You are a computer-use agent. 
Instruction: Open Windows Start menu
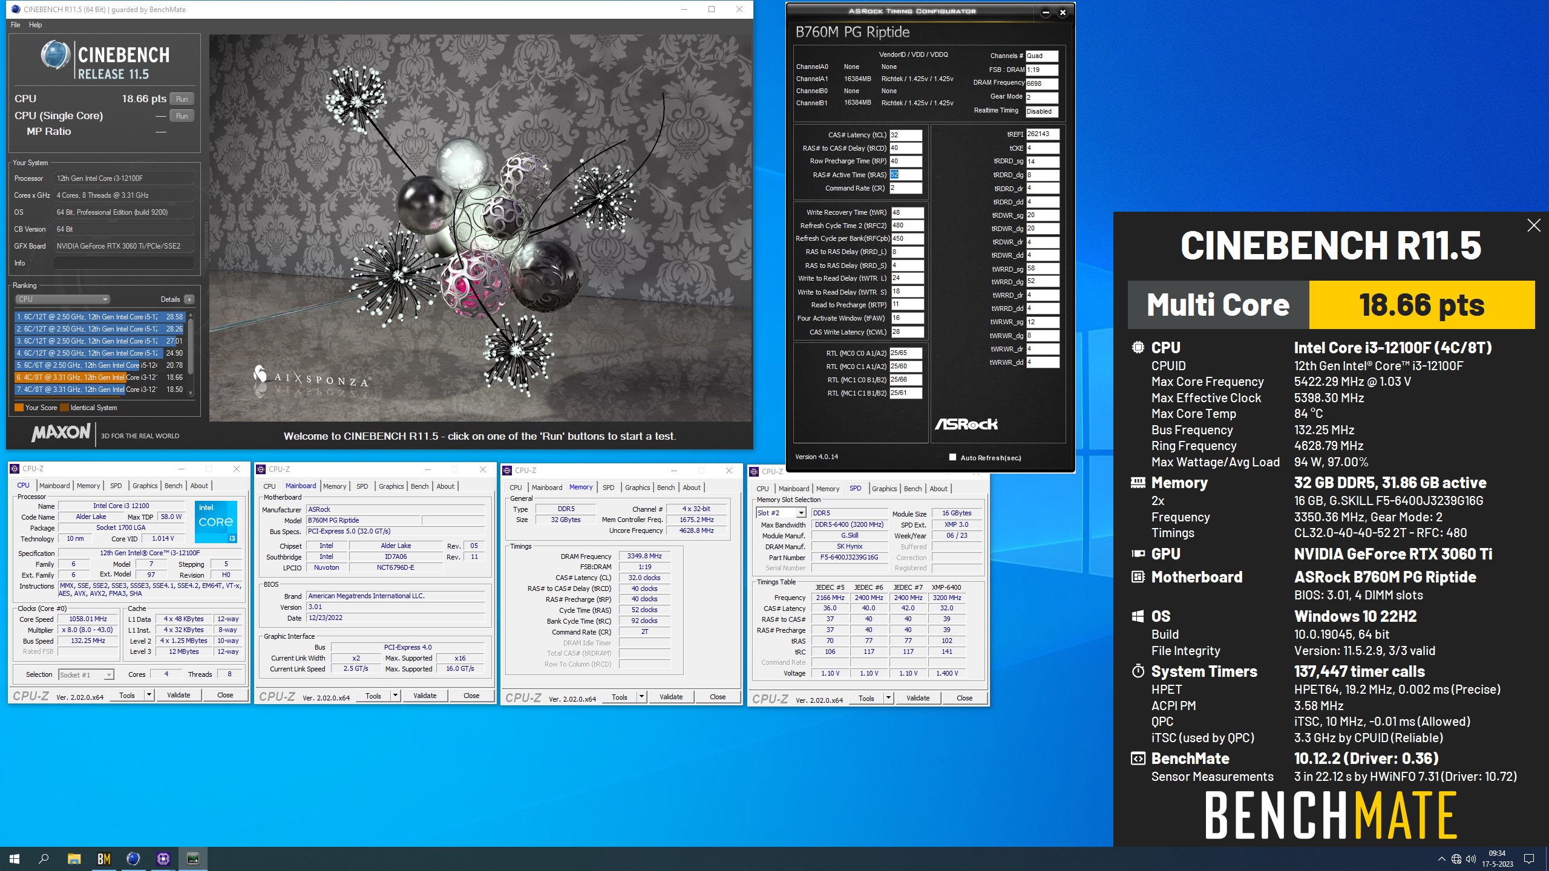[x=15, y=858]
